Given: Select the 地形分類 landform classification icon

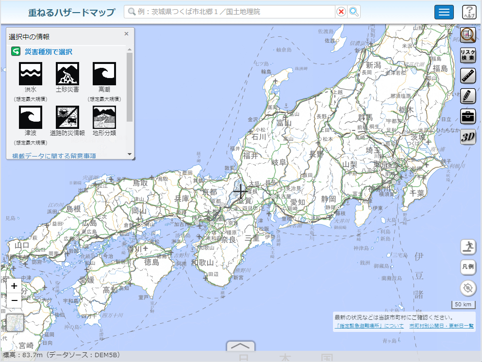Looking at the screenshot, I should click(x=104, y=117).
